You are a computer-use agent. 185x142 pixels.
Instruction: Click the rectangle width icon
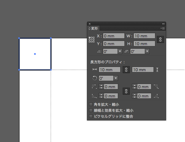pyautogui.click(x=95, y=69)
